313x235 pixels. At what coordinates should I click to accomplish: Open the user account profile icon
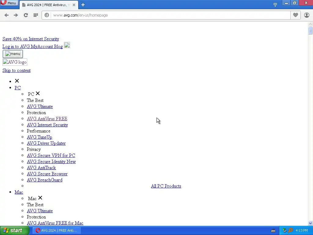tap(307, 15)
